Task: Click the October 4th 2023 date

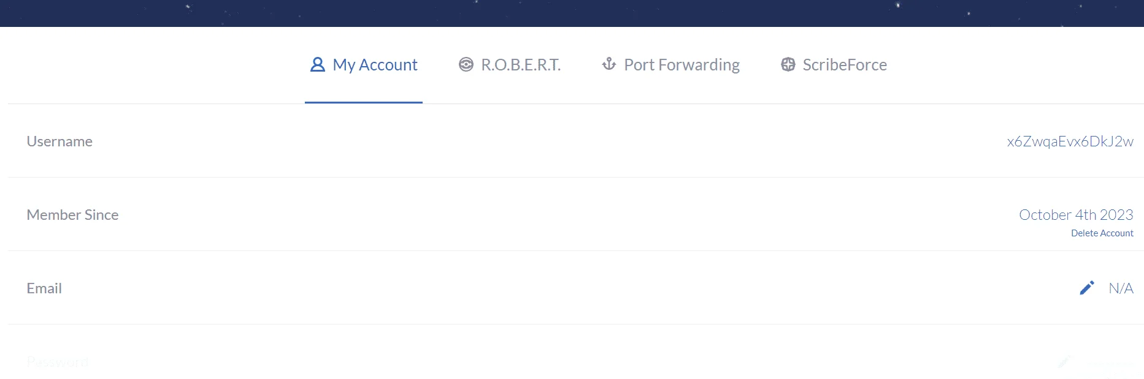Action: [1076, 215]
